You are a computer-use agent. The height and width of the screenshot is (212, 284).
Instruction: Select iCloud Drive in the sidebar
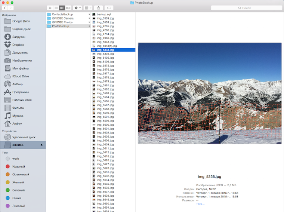20,76
